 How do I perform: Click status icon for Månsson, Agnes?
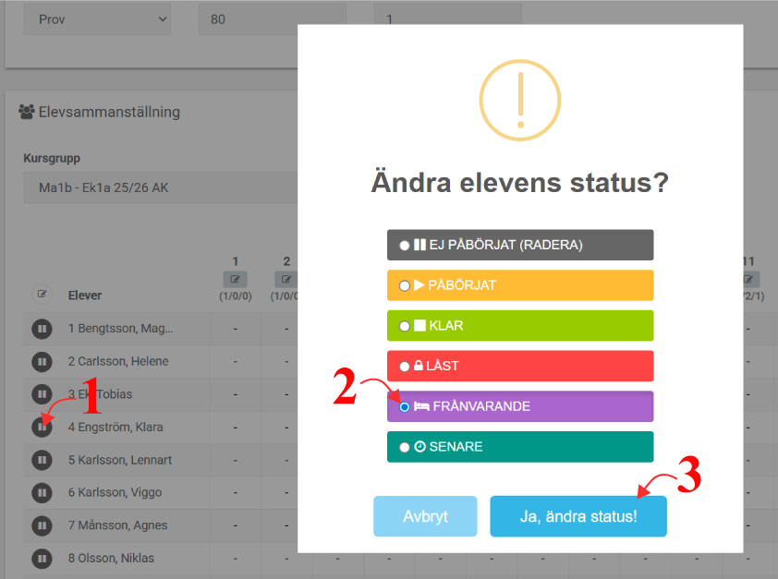tap(42, 525)
